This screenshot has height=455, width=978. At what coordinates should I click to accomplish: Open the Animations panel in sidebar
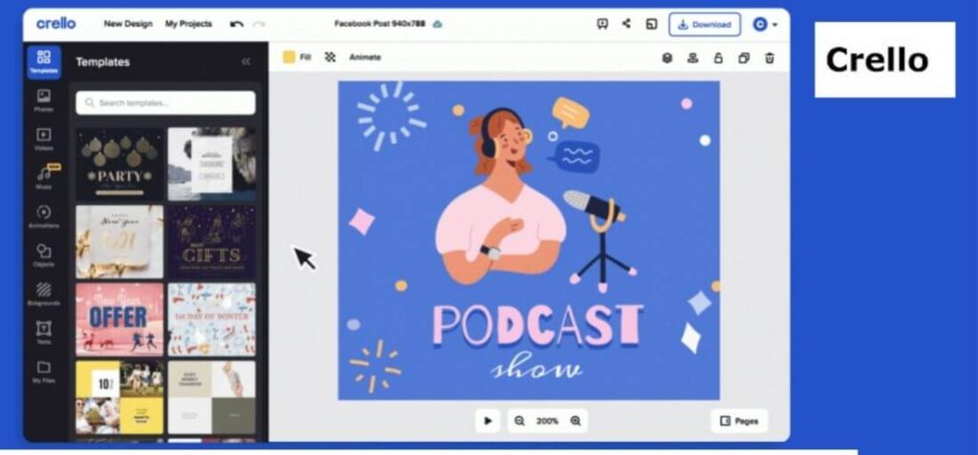point(44,217)
